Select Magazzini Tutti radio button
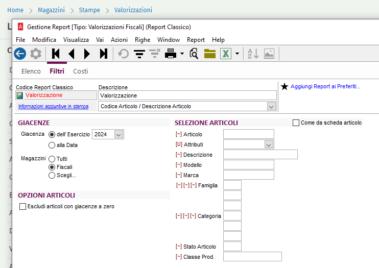 (52, 159)
